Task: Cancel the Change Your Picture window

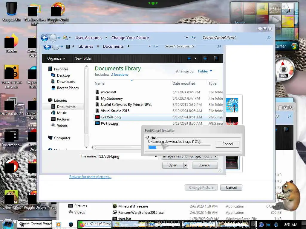Action: click(231, 188)
